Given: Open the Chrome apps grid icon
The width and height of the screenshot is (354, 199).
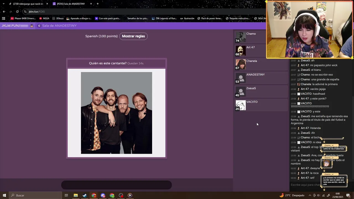Looking at the screenshot, I should (4, 19).
